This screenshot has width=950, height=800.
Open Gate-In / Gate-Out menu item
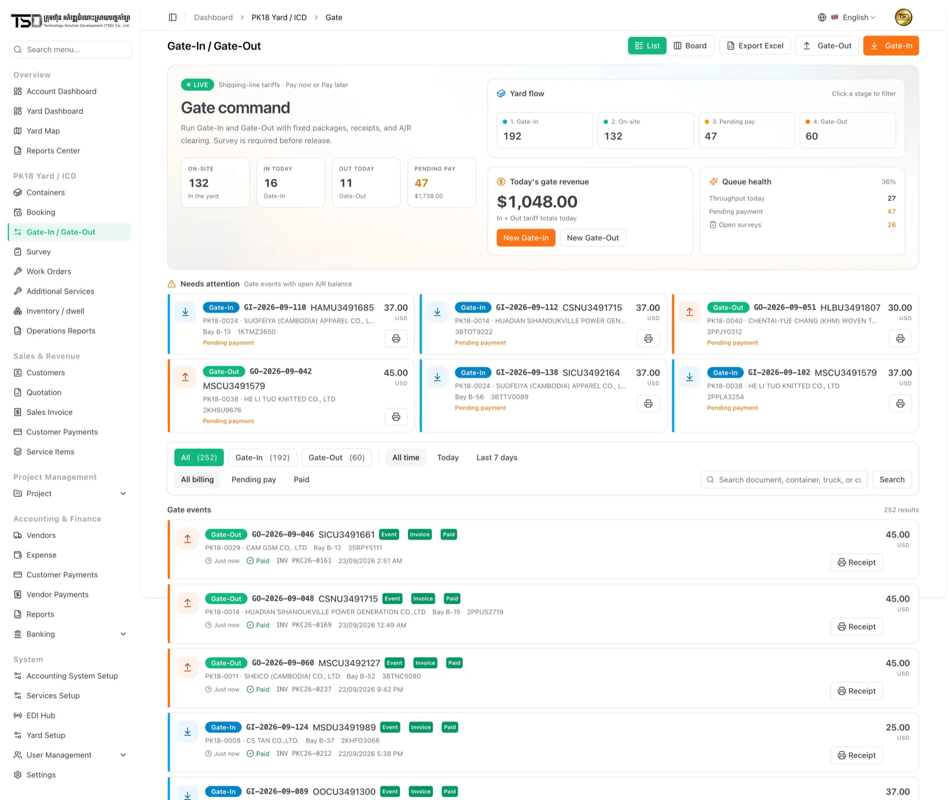point(70,232)
